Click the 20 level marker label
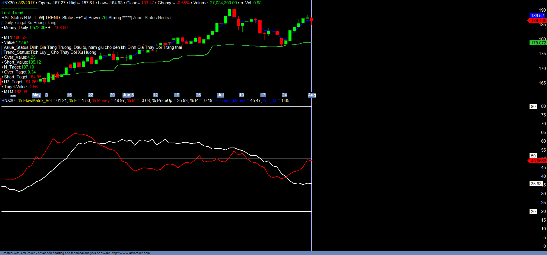 (533, 212)
